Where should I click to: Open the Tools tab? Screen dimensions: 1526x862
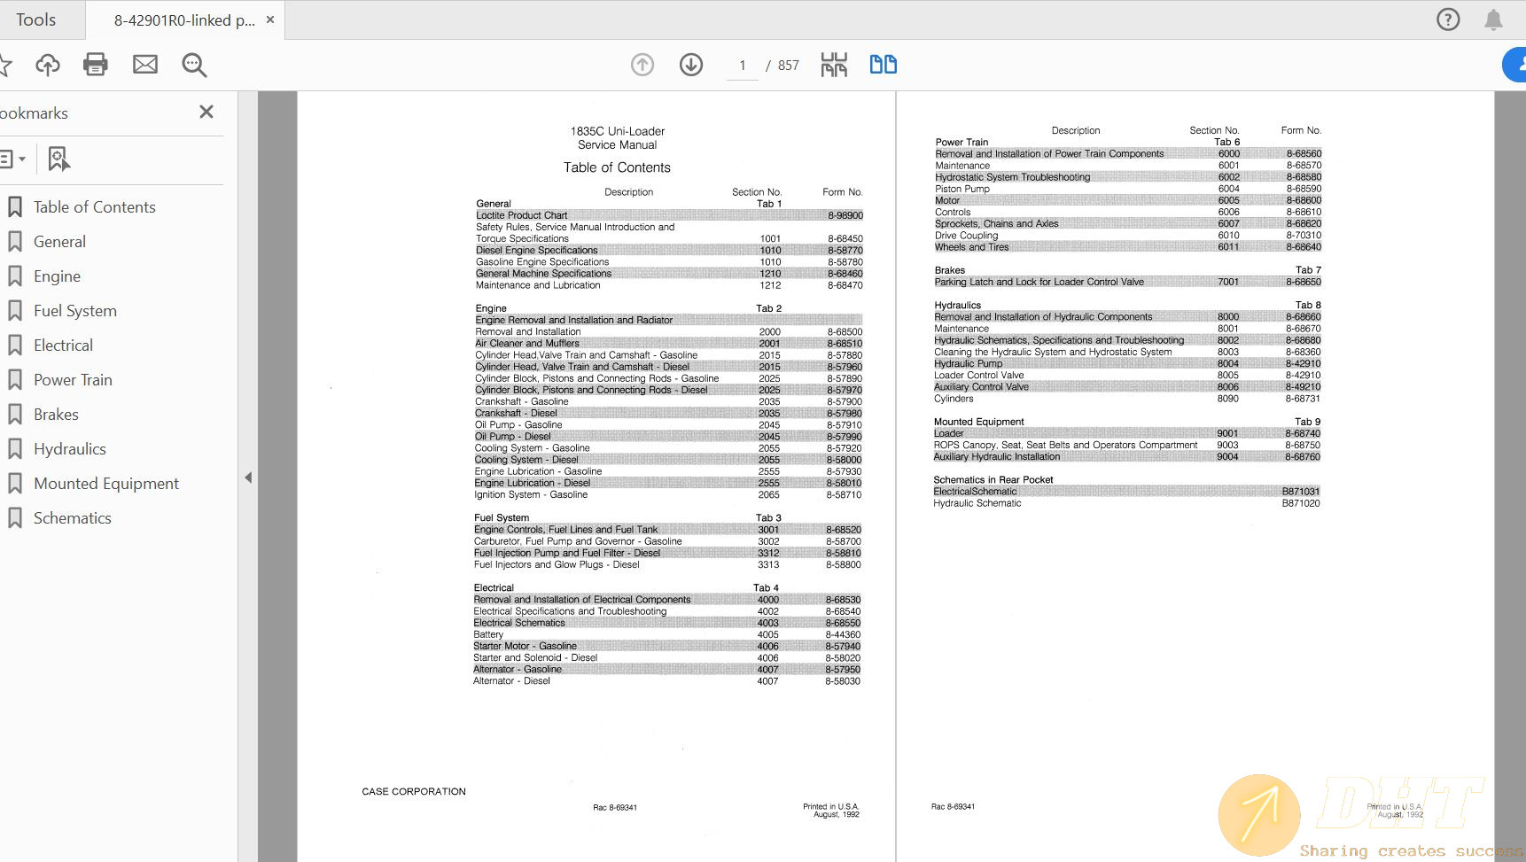pos(35,19)
